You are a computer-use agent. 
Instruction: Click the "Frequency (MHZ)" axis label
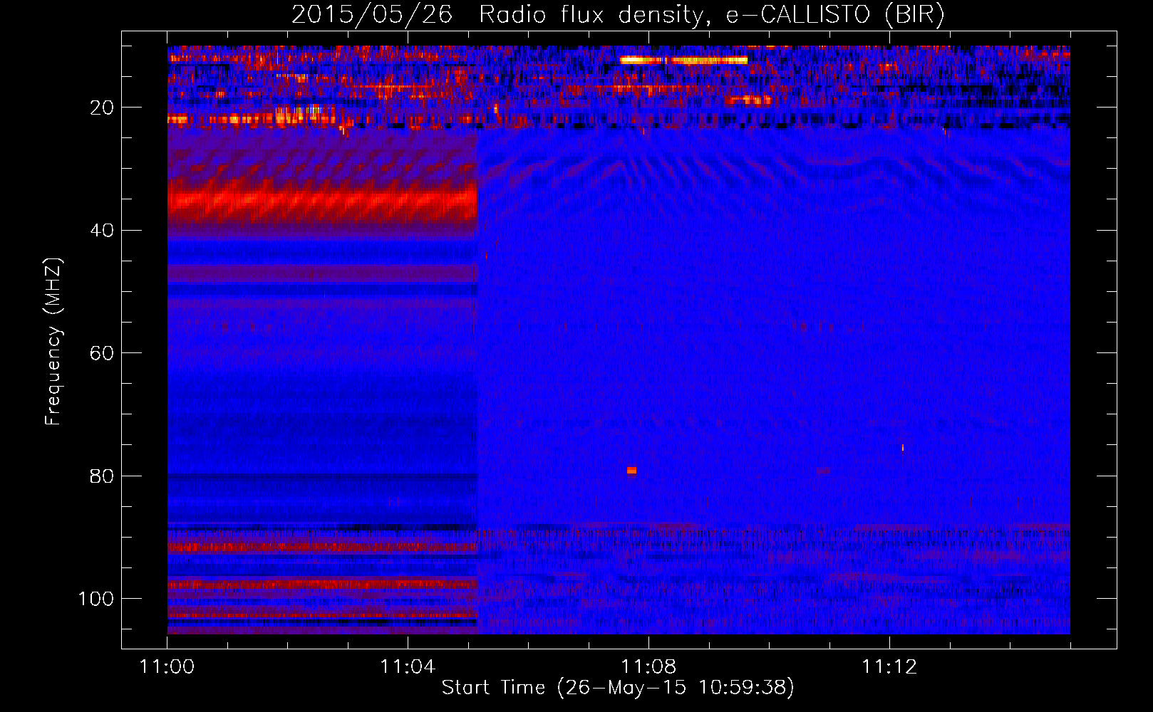[53, 342]
